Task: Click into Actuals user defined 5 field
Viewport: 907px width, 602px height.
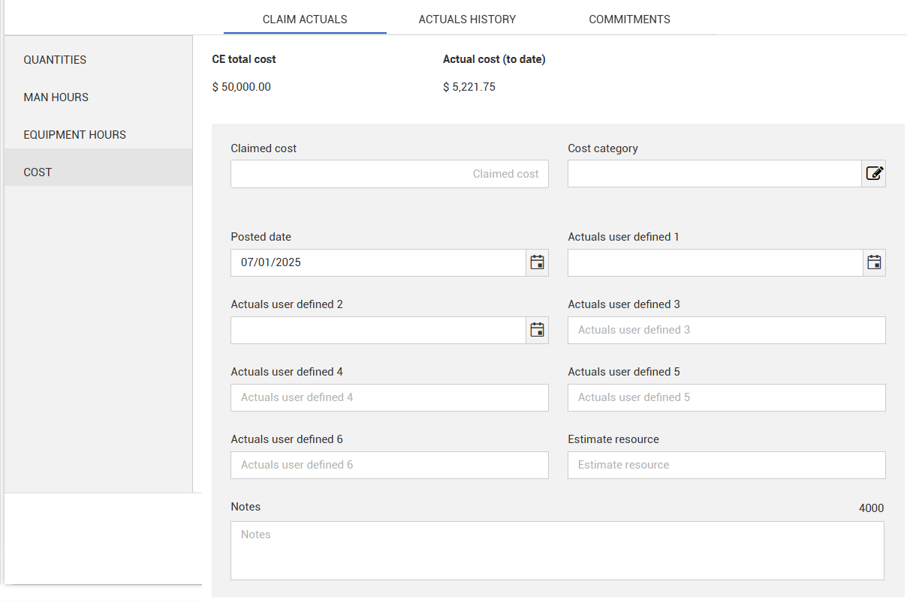Action: tap(726, 397)
